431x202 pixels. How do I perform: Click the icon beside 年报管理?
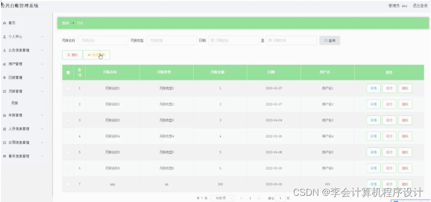(5, 115)
